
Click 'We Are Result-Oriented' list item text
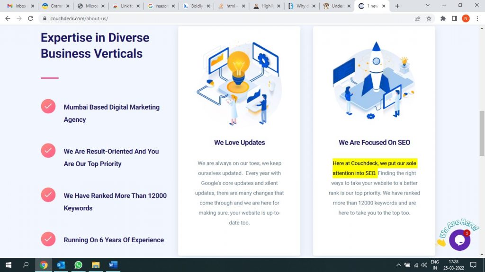[111, 158]
